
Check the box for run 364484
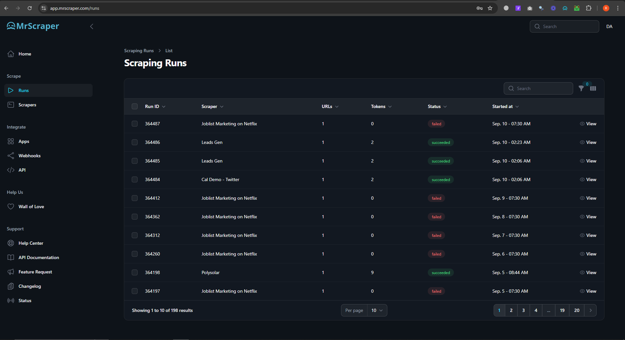135,179
